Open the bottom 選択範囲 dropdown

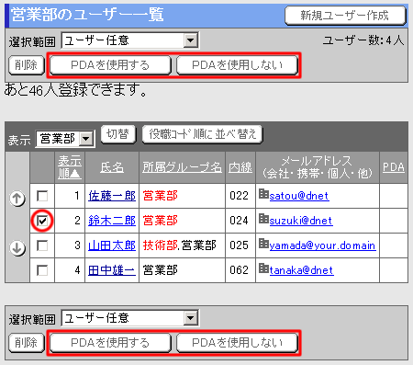(x=130, y=318)
